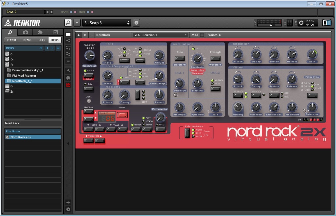Switch to the DISKS tab

pos(55,40)
